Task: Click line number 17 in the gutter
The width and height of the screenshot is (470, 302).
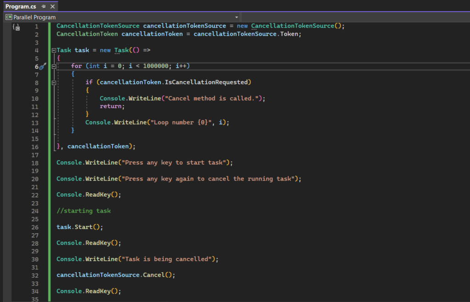Action: pos(35,155)
